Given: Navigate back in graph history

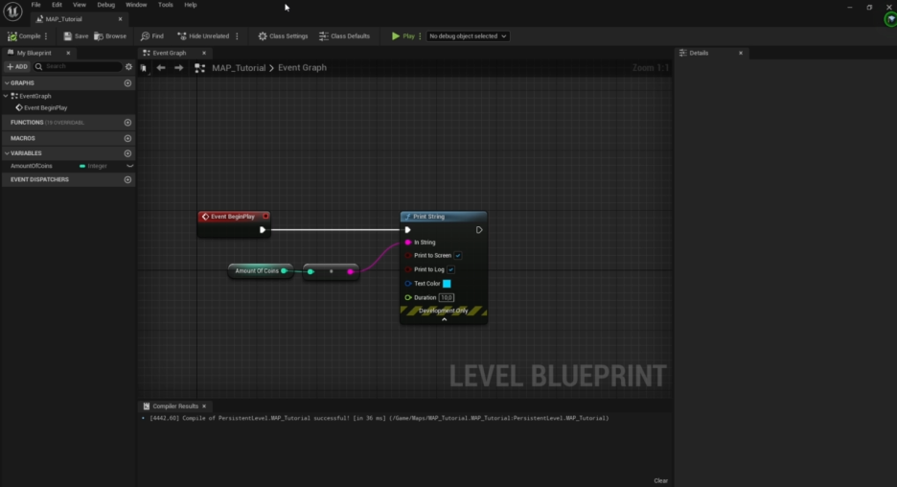Looking at the screenshot, I should tap(161, 68).
